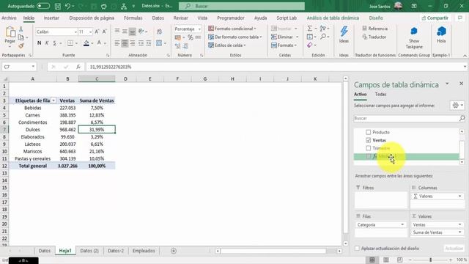The image size is (469, 264).
Task: Switch to the Datos-2 sheet tab
Action: 116,251
